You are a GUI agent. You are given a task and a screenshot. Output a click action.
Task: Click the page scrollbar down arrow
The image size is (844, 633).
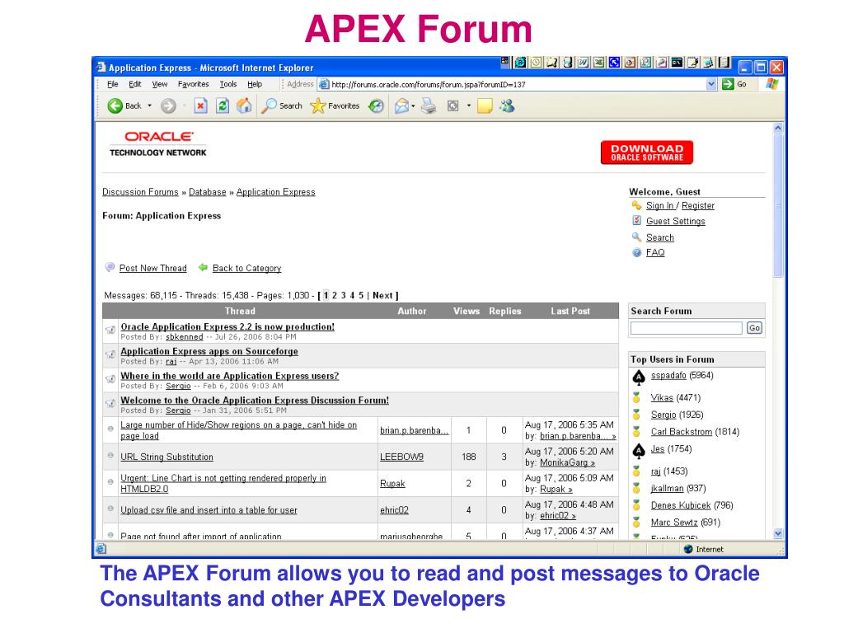[778, 534]
